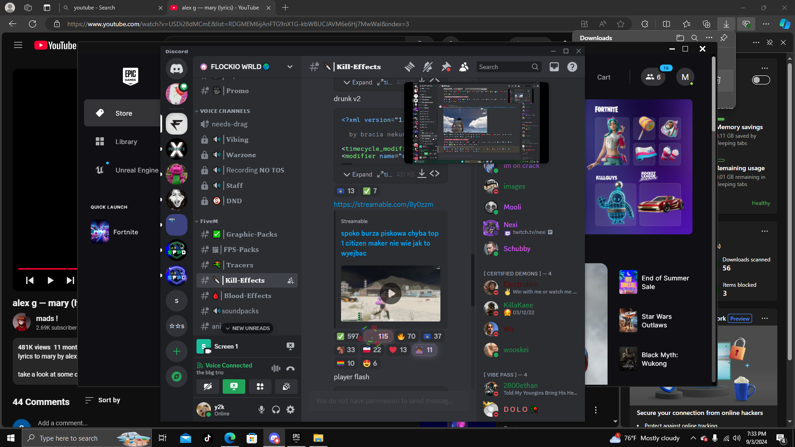Disconnect from voice call

click(x=290, y=368)
